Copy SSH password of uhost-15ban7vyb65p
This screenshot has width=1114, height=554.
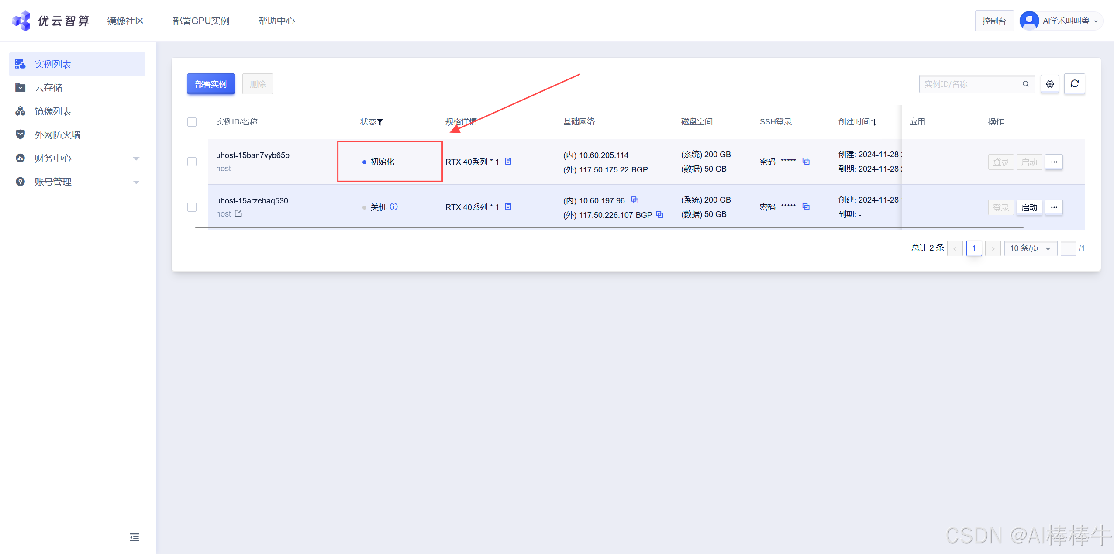(x=806, y=161)
